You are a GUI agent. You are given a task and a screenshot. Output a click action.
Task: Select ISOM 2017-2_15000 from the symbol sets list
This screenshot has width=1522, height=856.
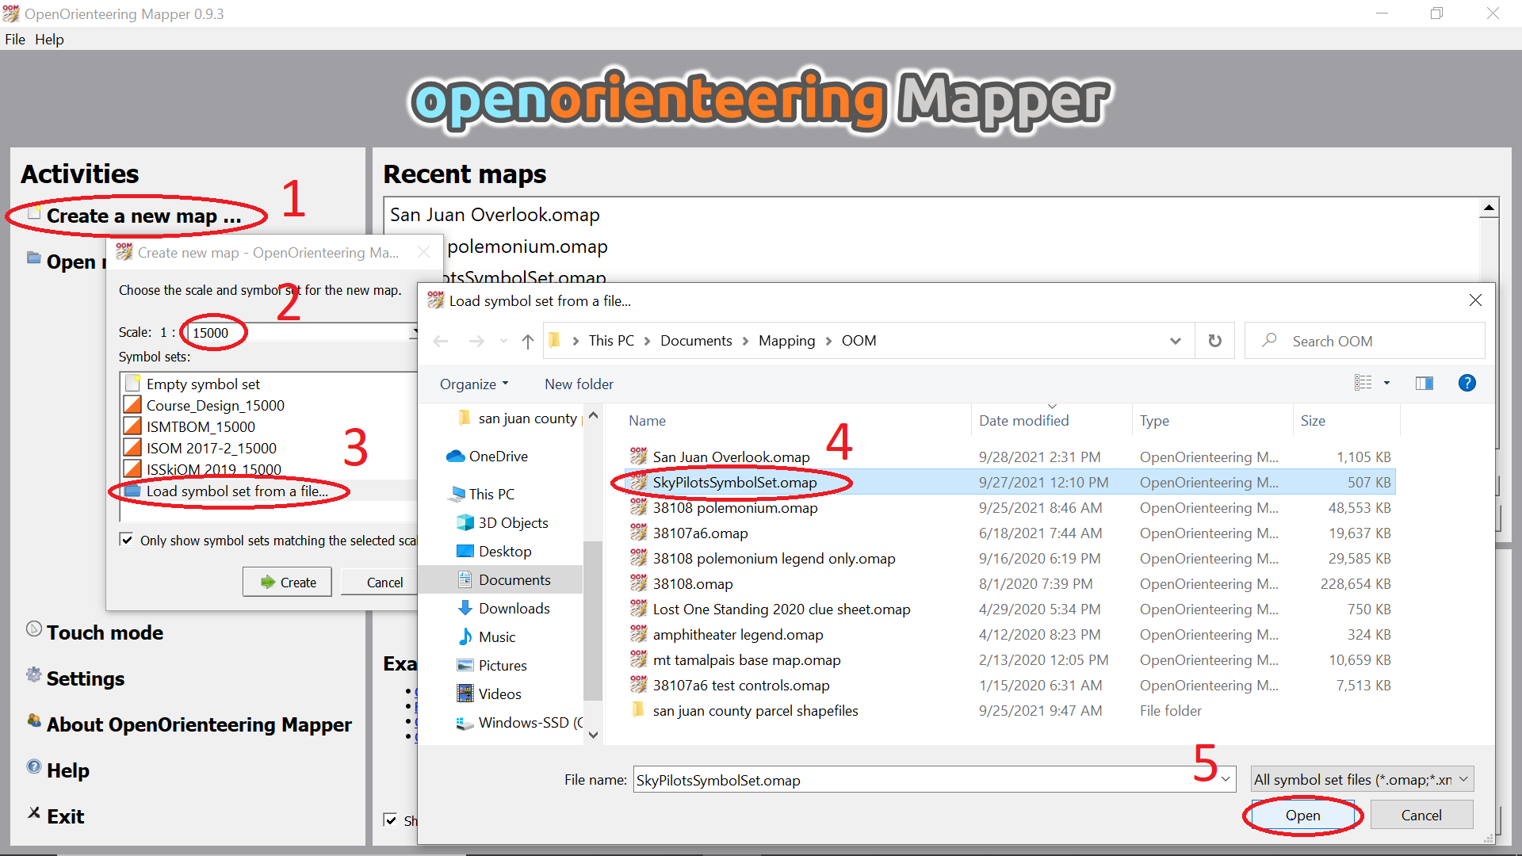(211, 447)
